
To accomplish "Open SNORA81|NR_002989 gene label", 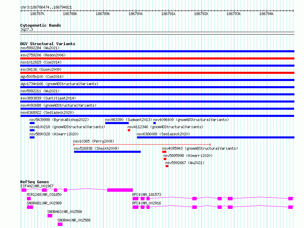I will point(44,203).
